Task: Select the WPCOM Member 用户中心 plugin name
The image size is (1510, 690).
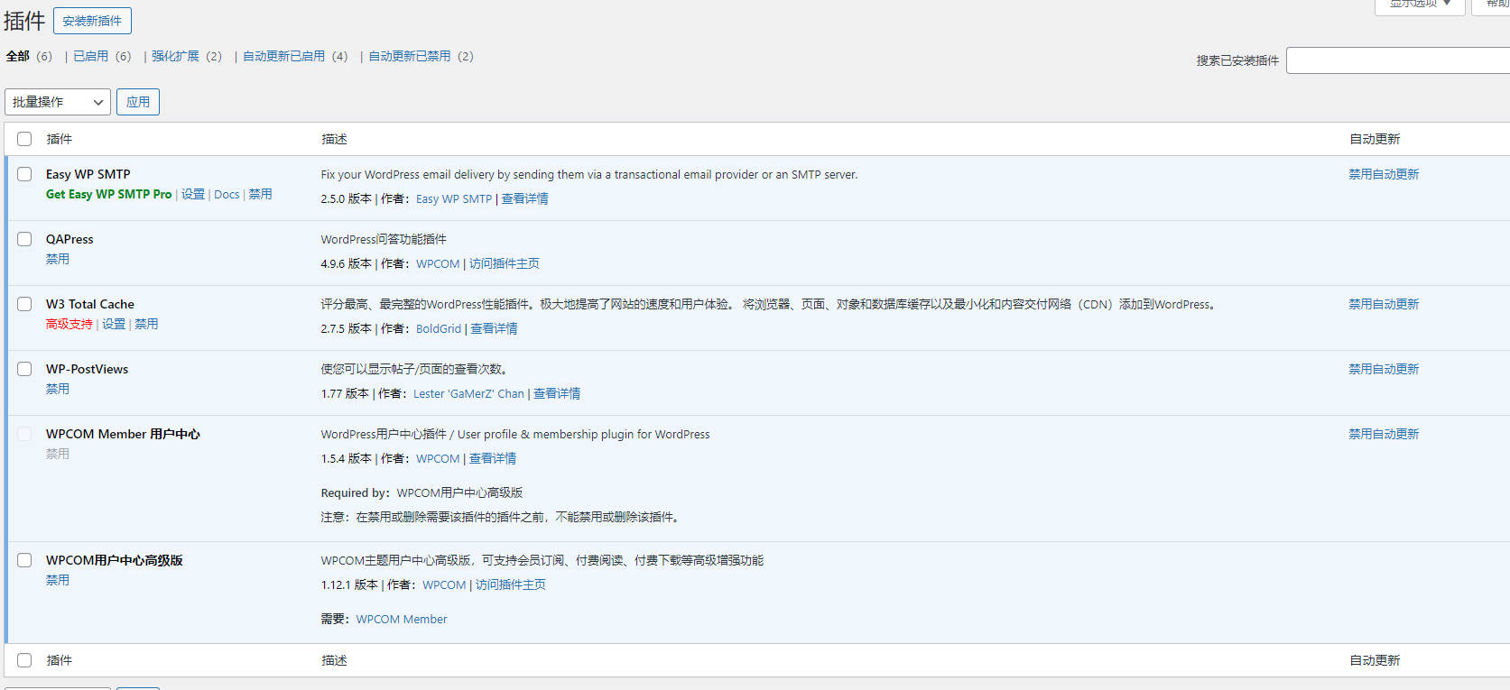Action: [x=123, y=434]
